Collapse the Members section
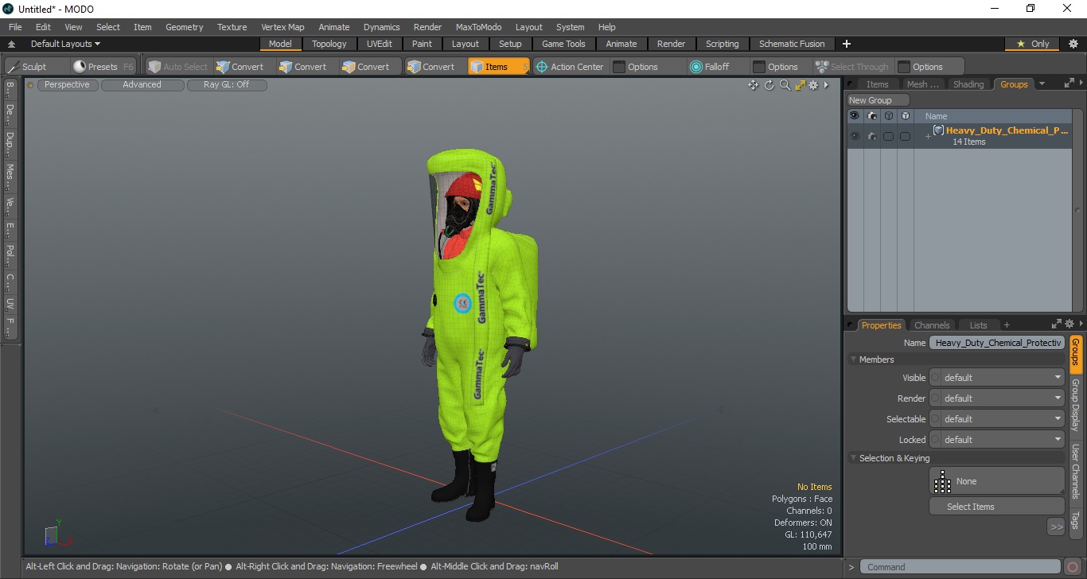 pyautogui.click(x=854, y=359)
